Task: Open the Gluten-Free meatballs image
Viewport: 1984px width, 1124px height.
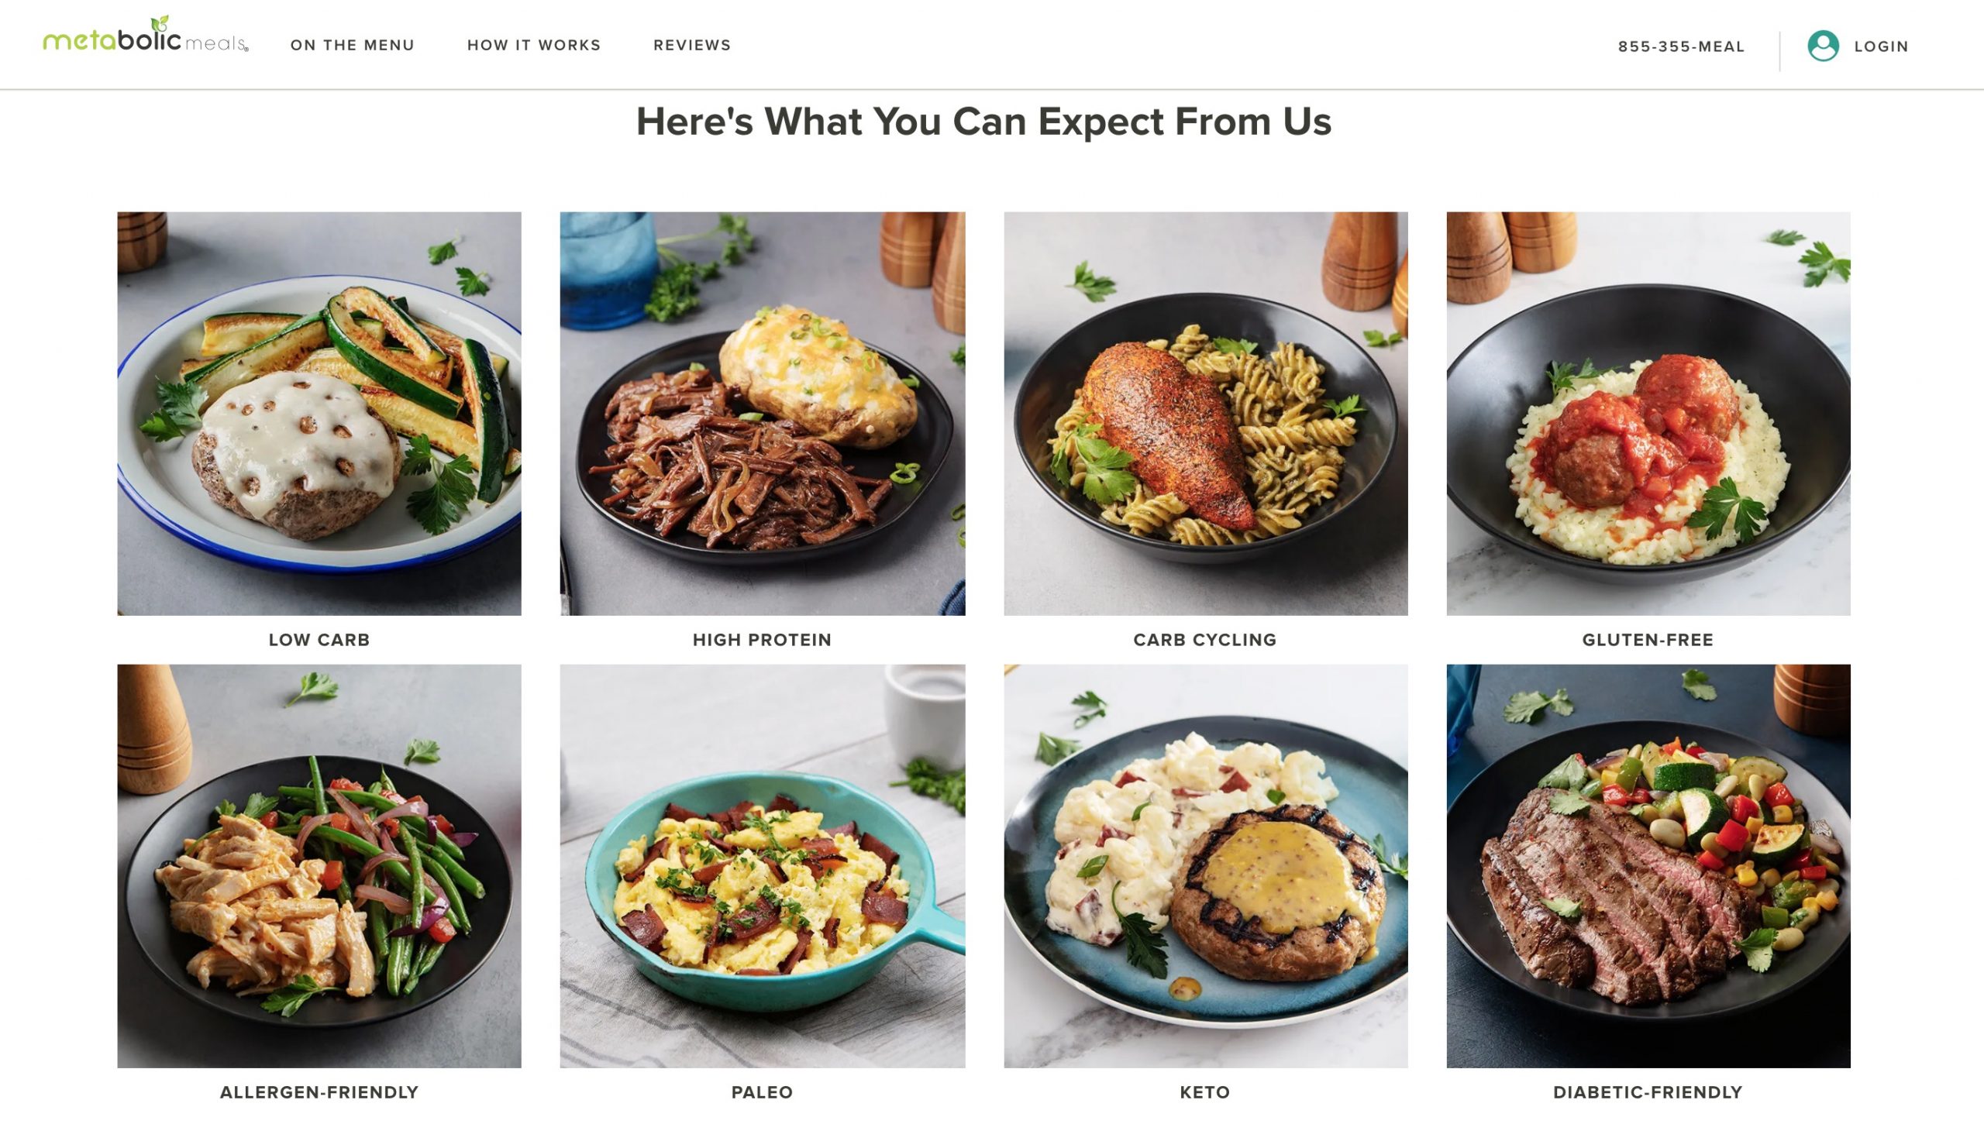Action: (1648, 414)
